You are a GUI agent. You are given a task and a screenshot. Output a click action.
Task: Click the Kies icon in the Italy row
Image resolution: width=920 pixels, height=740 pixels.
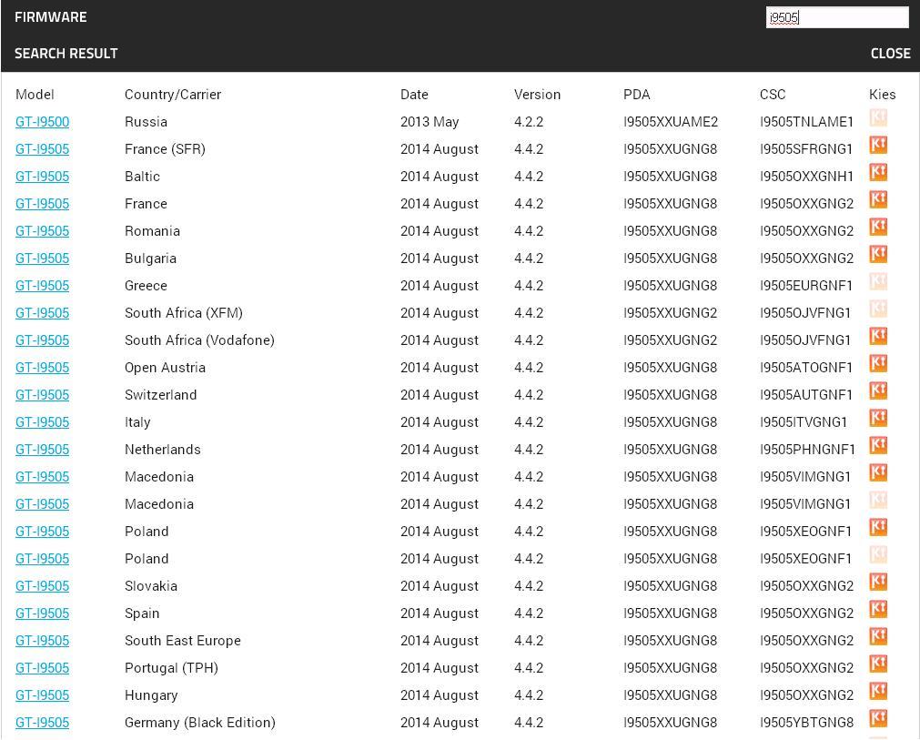click(x=878, y=418)
